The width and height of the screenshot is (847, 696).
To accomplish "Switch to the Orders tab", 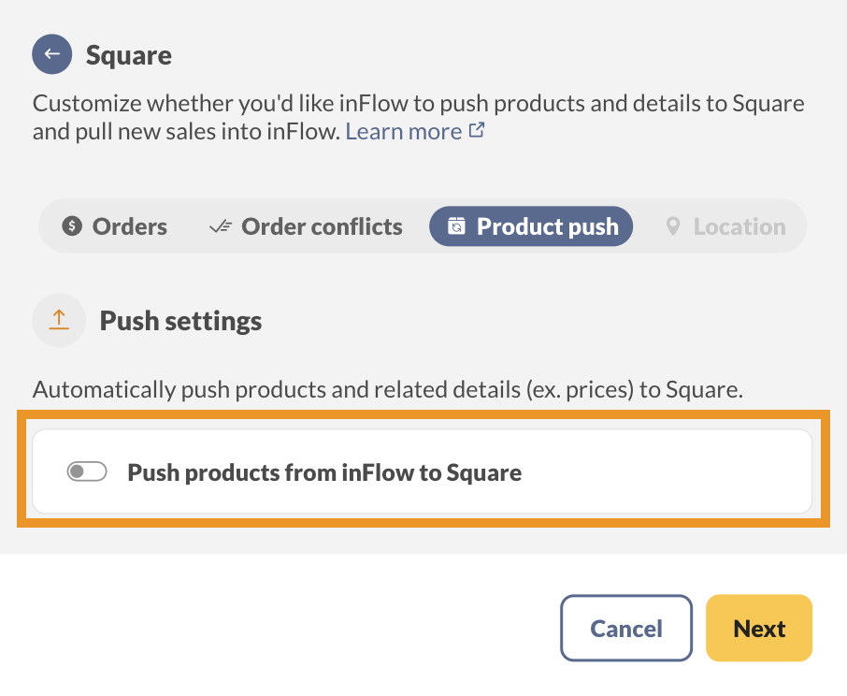I will click(115, 226).
